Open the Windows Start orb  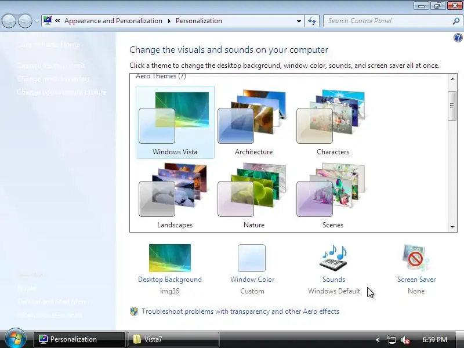(16, 338)
